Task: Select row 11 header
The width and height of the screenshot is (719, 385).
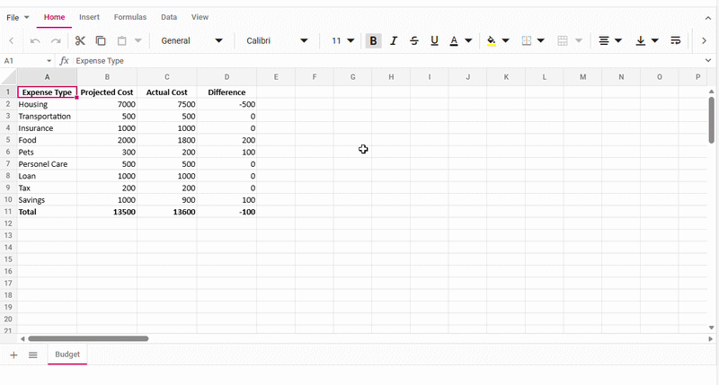Action: tap(8, 212)
